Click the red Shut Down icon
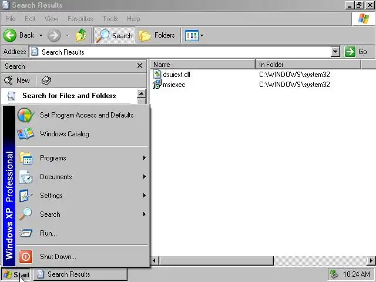This screenshot has height=282, width=376. point(26,257)
